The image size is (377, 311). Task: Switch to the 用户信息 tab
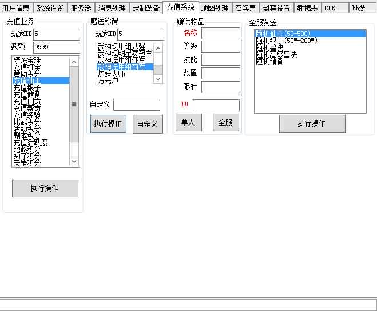[16, 8]
